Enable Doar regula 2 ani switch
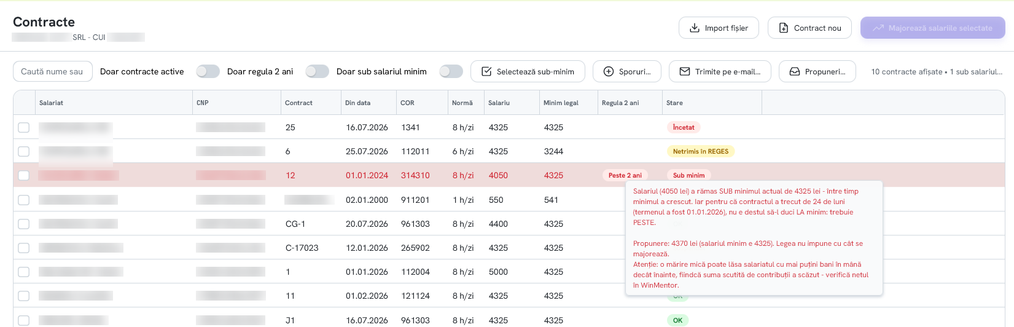The height and width of the screenshot is (327, 1014). [317, 71]
